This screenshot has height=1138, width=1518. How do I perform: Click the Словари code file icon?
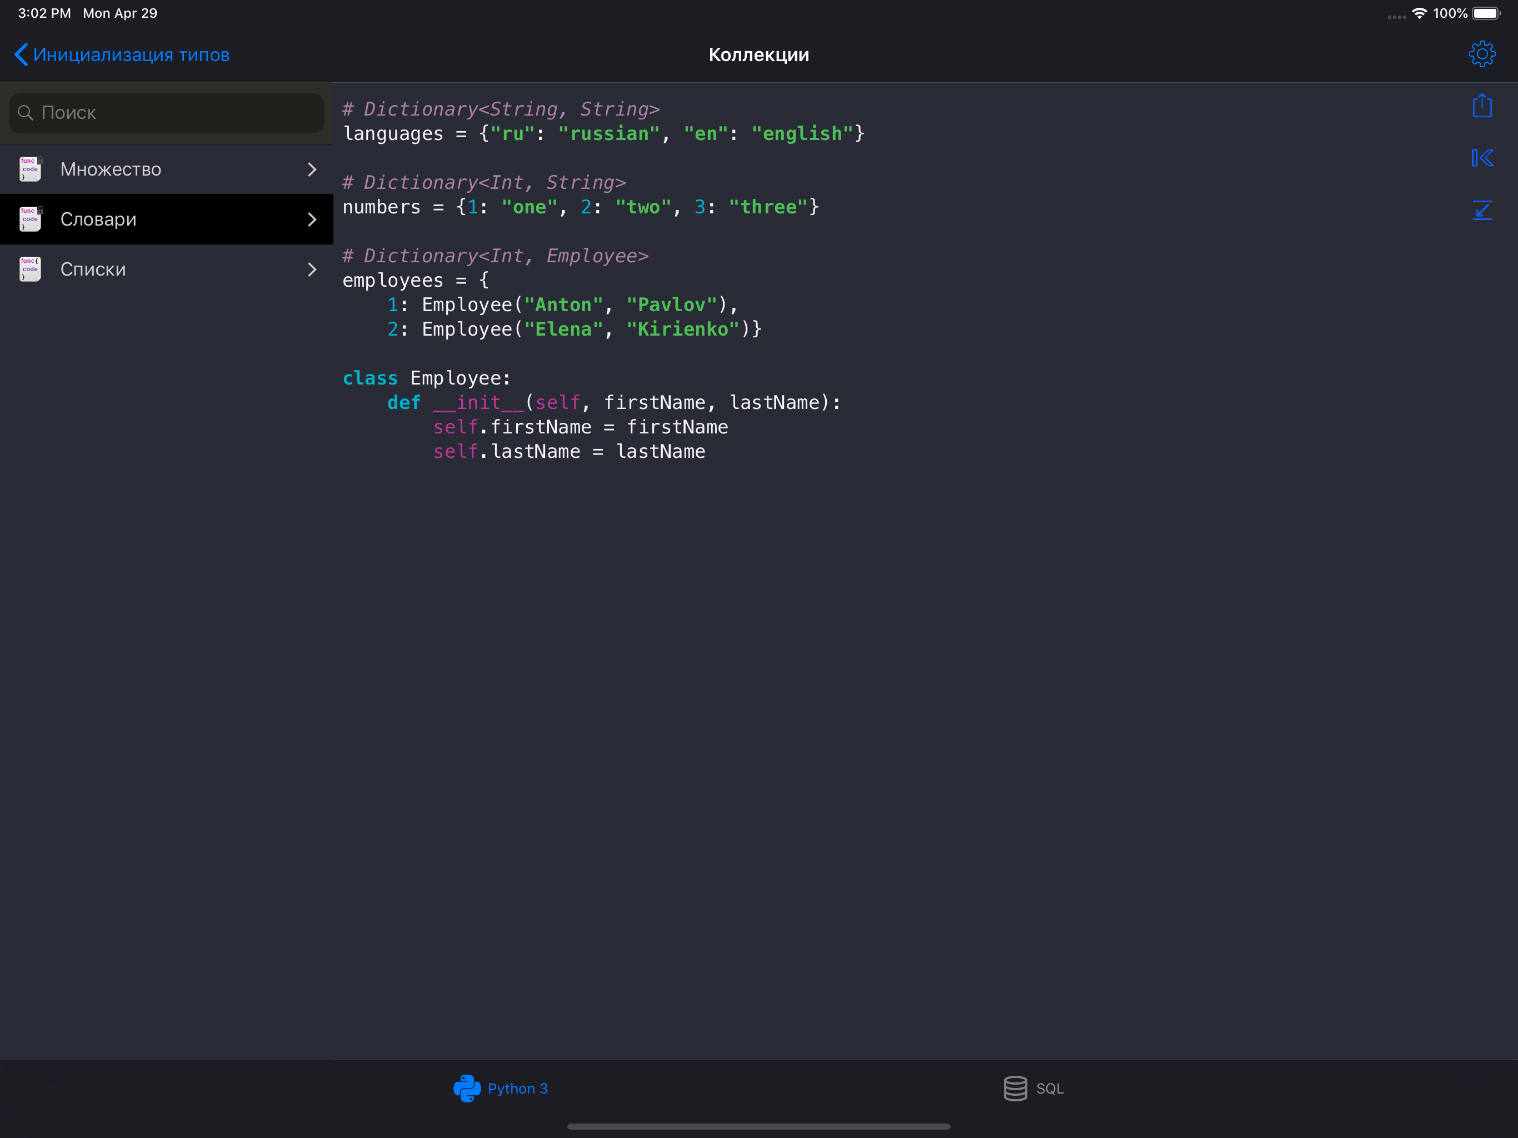30,219
